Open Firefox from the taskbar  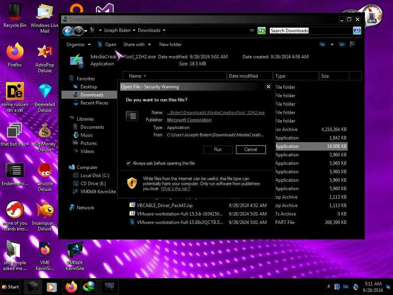(71, 287)
